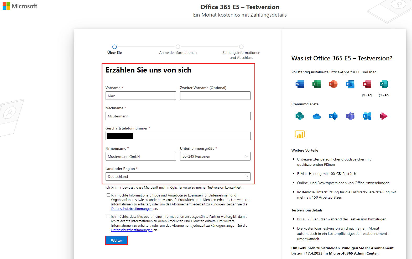The height and width of the screenshot is (259, 412).
Task: Click the Outlook app icon
Action: tap(350, 84)
